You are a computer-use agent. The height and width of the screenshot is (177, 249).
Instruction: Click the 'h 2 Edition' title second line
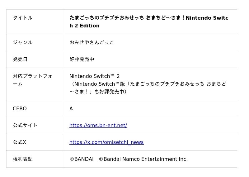[84, 26]
